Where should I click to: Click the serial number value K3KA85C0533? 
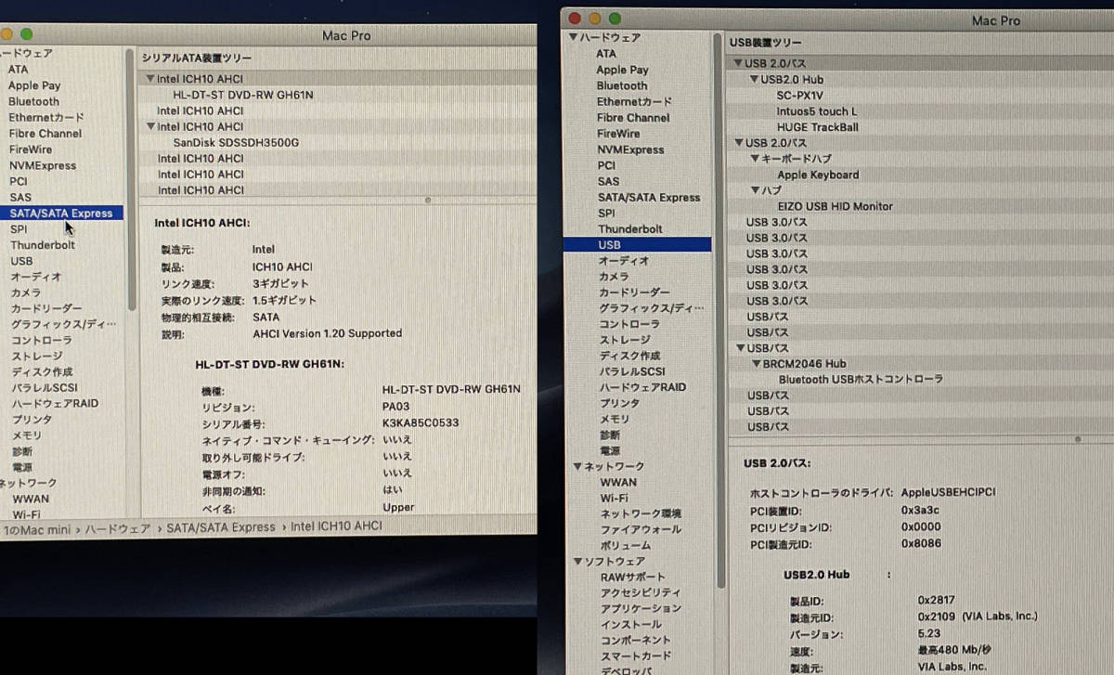click(x=421, y=423)
